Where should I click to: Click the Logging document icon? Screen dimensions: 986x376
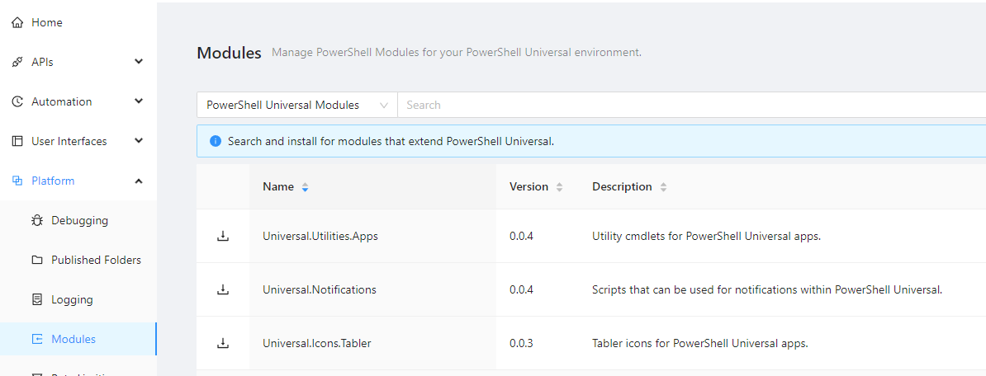pos(37,299)
